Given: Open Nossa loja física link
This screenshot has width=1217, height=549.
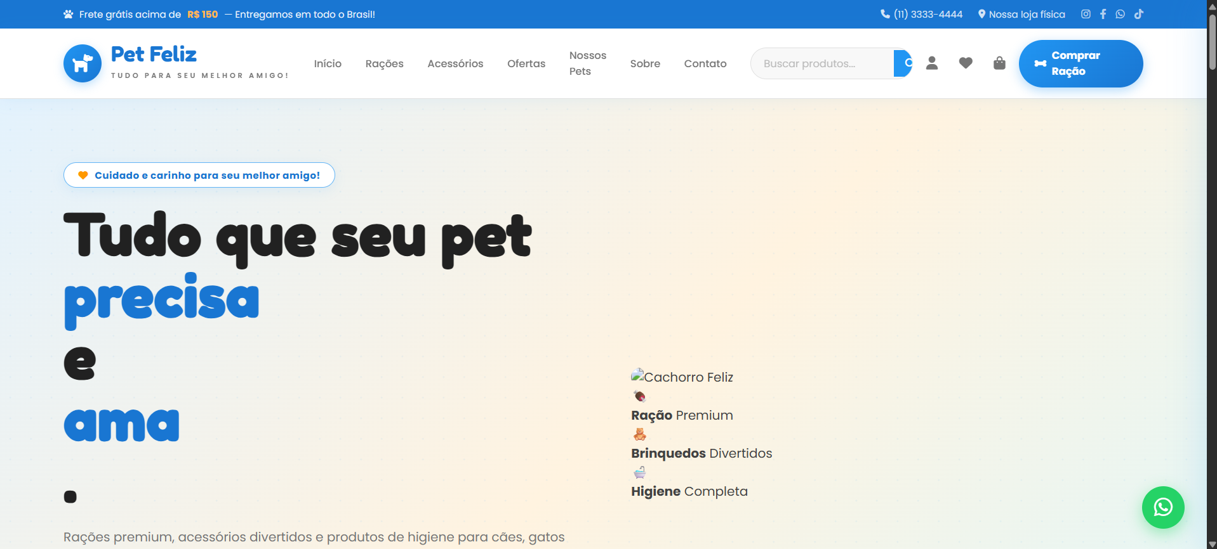Looking at the screenshot, I should pyautogui.click(x=1021, y=14).
